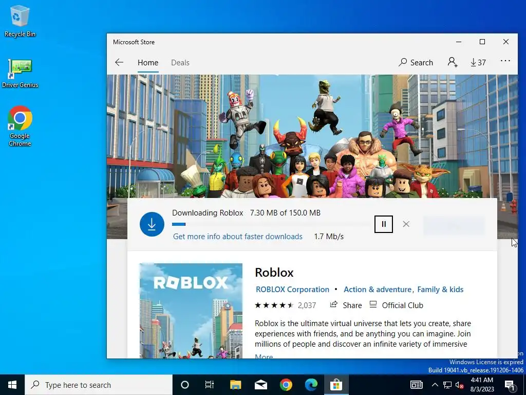The width and height of the screenshot is (526, 395).
Task: Select the Driver Genius desktop shortcut
Action: click(20, 73)
